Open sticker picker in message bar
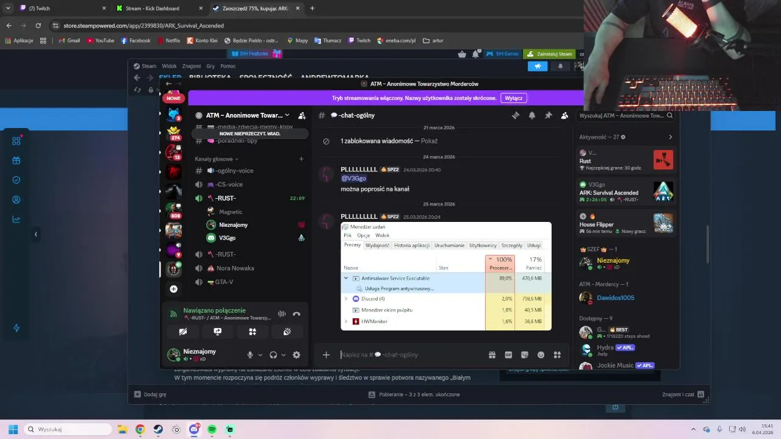Image resolution: width=781 pixels, height=439 pixels. coord(524,355)
